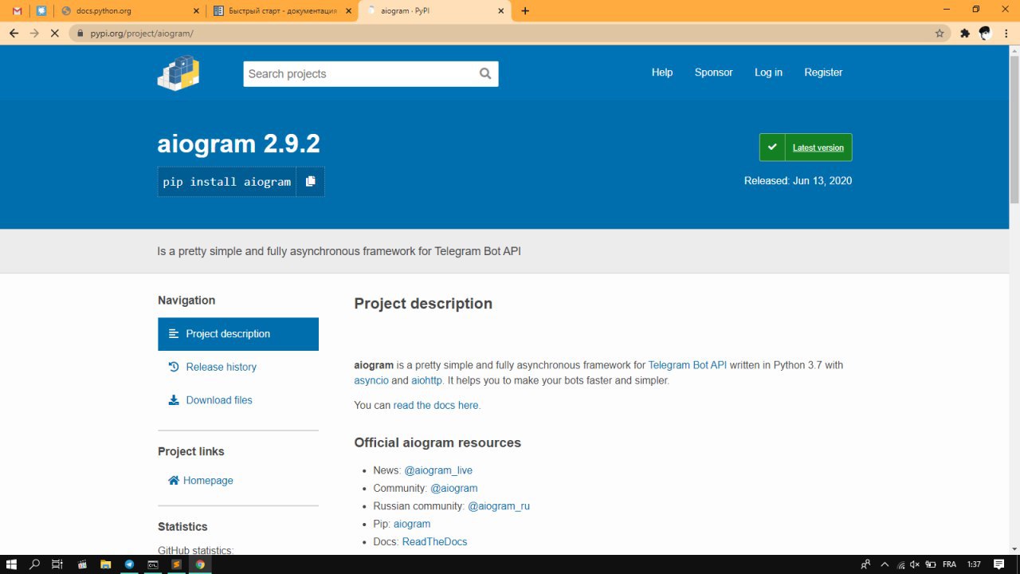
Task: Open the Help page
Action: pyautogui.click(x=662, y=73)
